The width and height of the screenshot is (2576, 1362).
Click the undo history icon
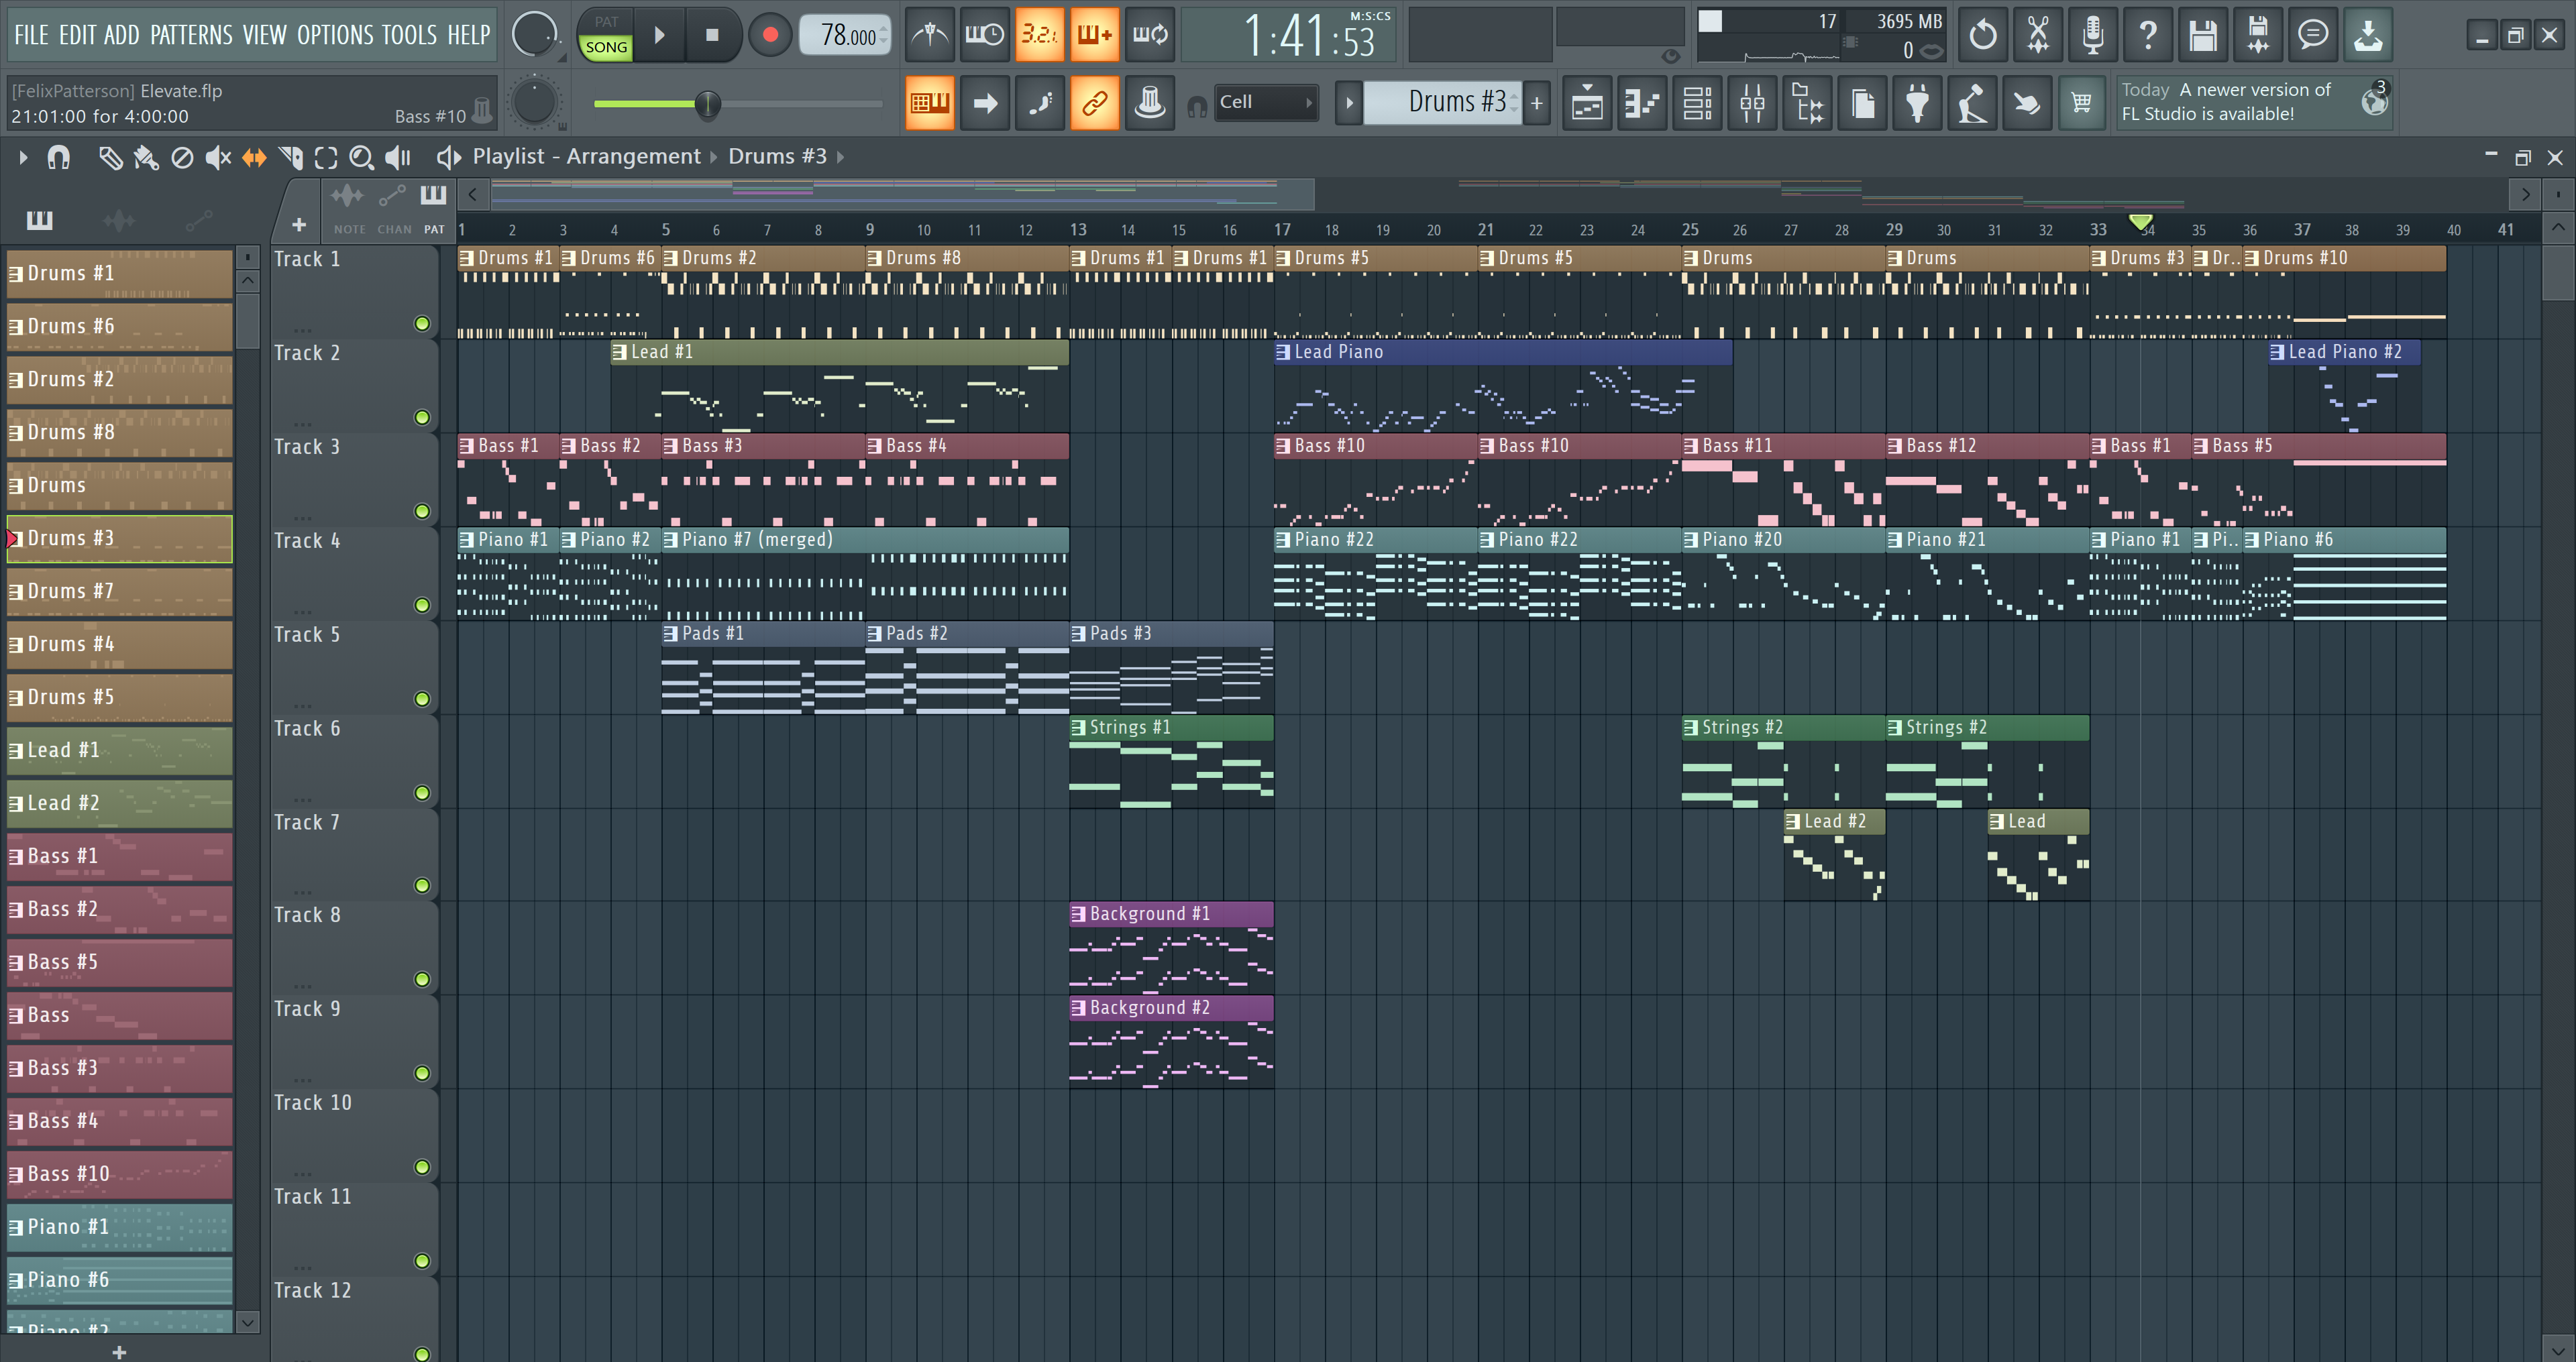point(1982,35)
